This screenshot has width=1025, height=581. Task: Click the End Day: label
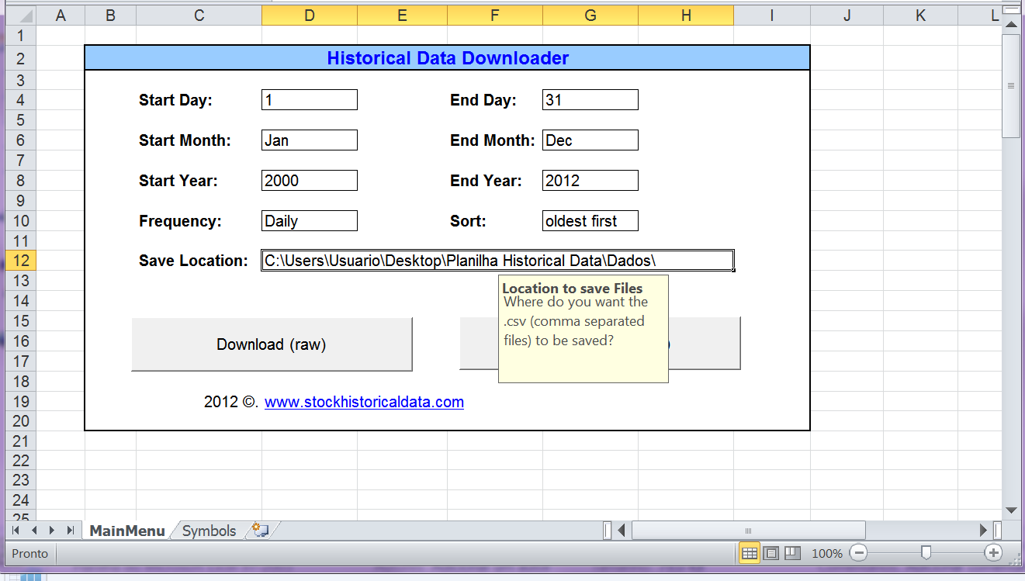pyautogui.click(x=483, y=99)
